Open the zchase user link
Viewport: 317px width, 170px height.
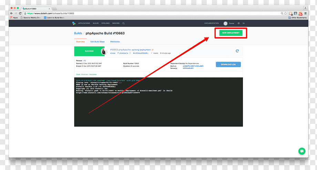click(113, 53)
